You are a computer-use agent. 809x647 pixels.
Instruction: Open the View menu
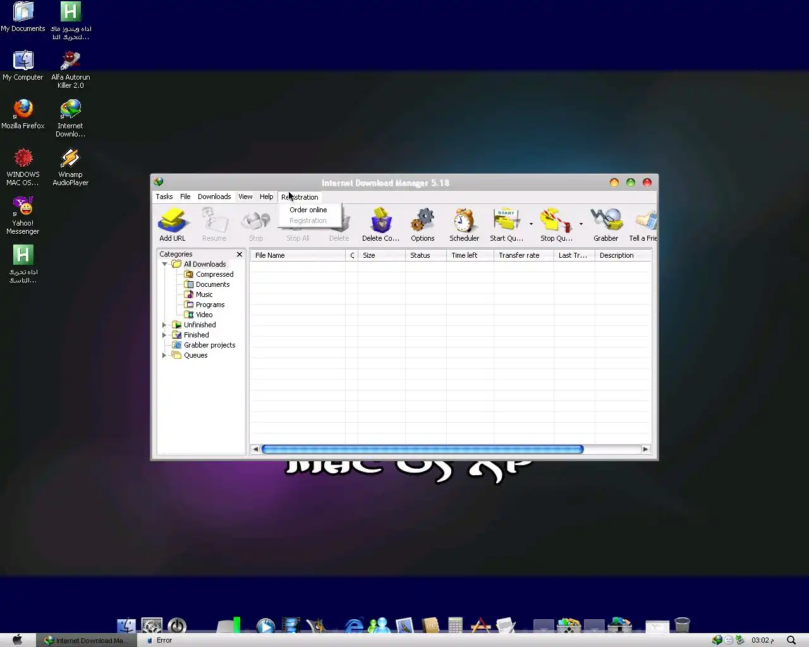[x=245, y=197]
